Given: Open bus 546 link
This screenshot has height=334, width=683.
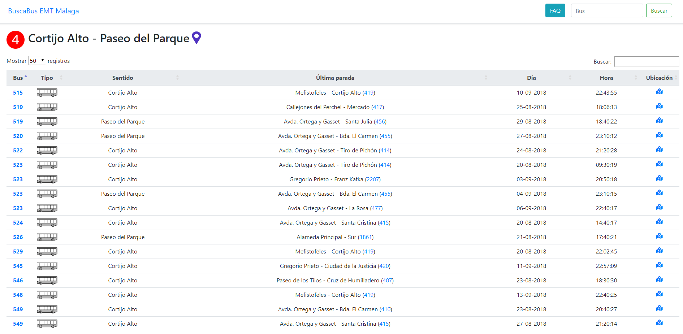Looking at the screenshot, I should (18, 281).
